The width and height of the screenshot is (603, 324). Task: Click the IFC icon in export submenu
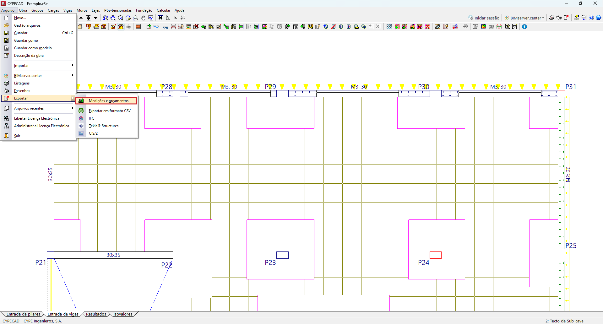[x=81, y=118]
